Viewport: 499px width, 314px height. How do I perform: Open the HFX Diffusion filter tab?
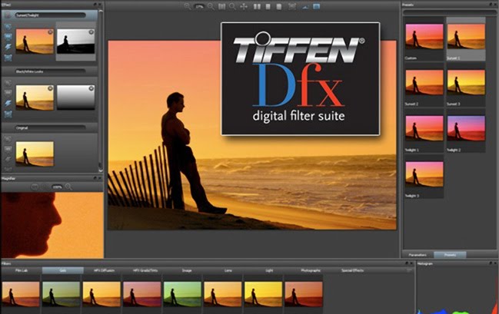click(104, 270)
